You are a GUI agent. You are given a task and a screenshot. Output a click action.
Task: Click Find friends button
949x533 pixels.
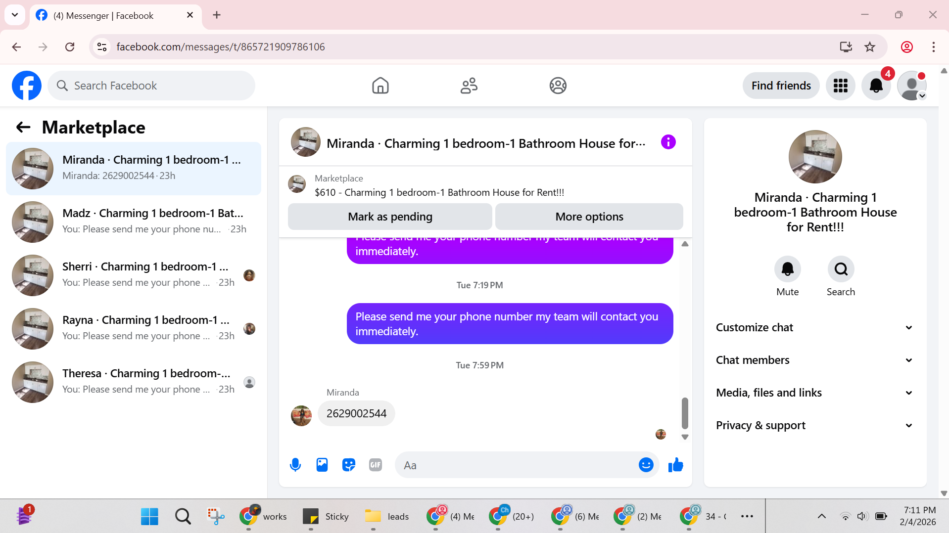point(781,86)
